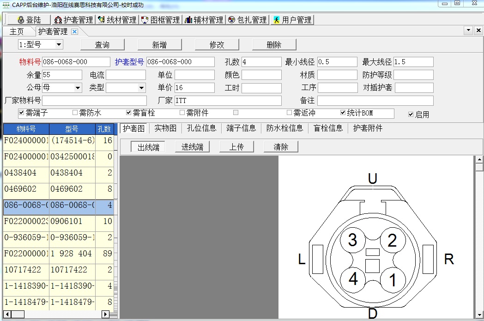Click the 孔数 input field
This screenshot has width=484, height=321.
point(261,62)
